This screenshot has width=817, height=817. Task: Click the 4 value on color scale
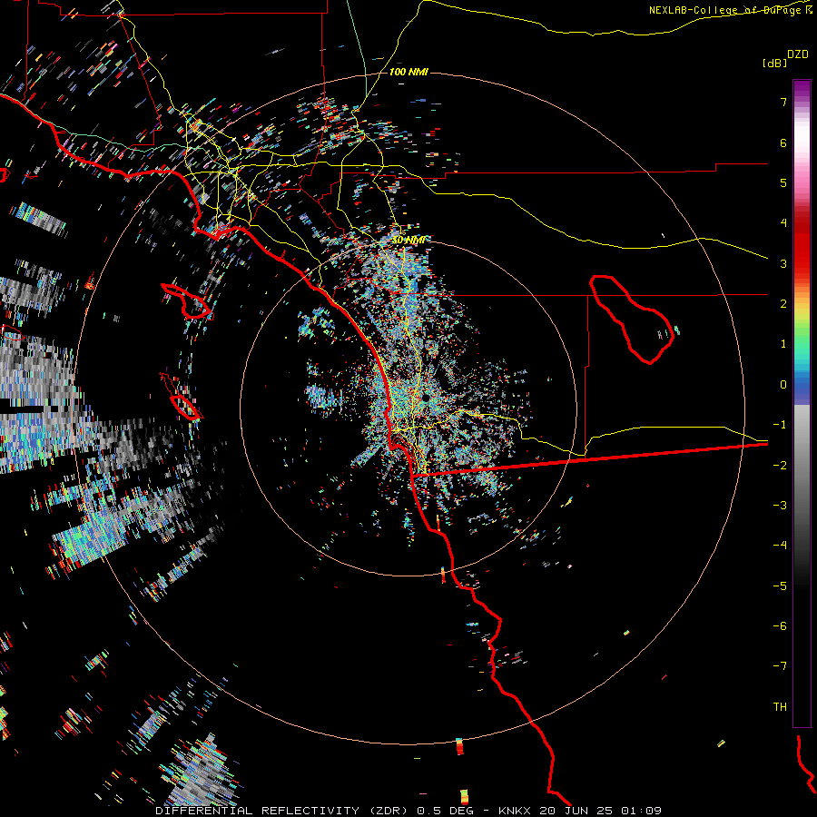click(783, 223)
